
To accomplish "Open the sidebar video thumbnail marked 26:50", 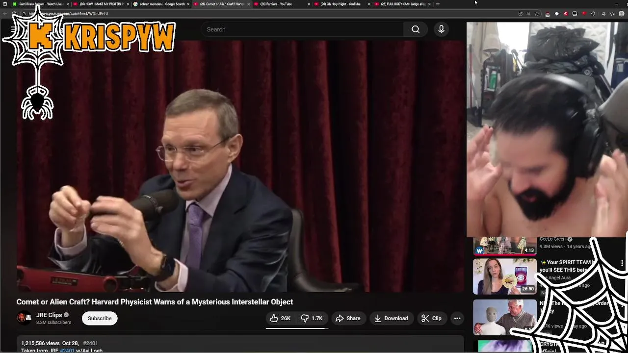I will click(504, 276).
